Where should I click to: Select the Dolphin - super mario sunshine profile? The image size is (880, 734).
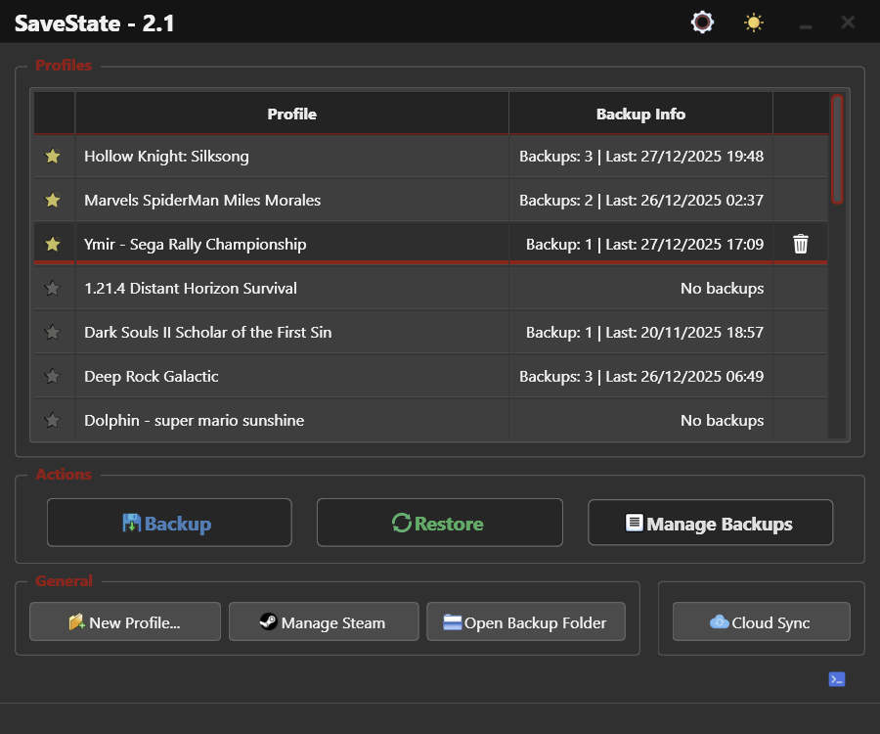point(194,421)
